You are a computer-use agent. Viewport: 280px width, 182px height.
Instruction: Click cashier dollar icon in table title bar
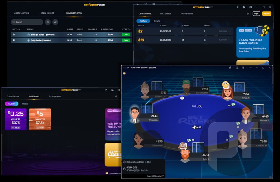pyautogui.click(x=243, y=68)
